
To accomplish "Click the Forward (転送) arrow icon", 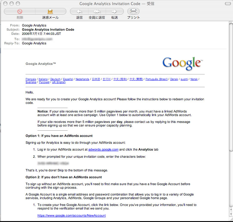I will point(115,12).
